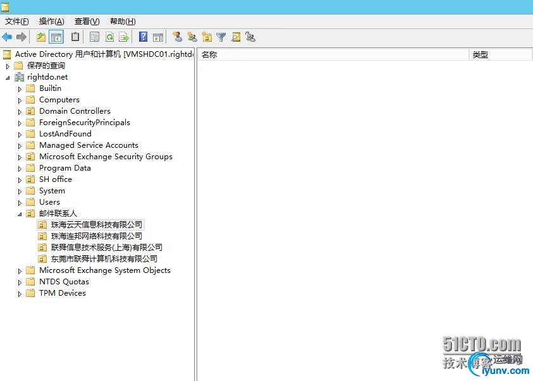Click the Forward arrow in the toolbar
Image resolution: width=533 pixels, height=381 pixels.
(21, 37)
